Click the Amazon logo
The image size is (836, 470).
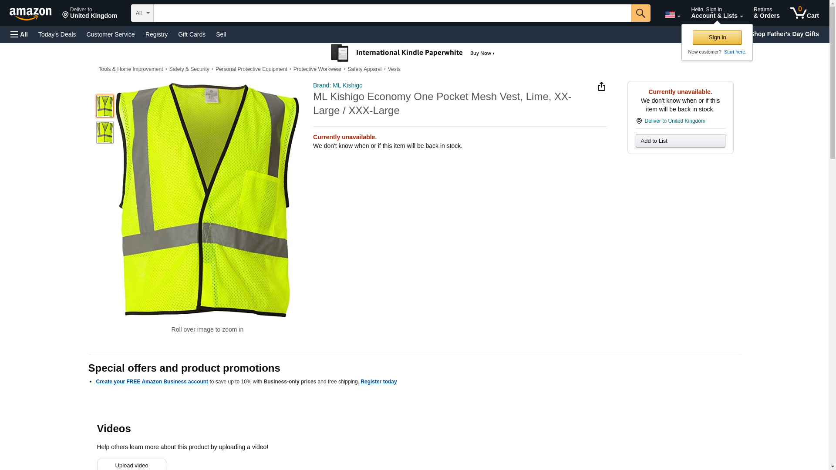(30, 13)
